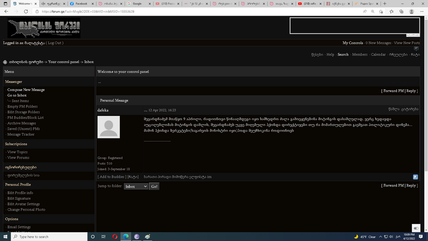
Task: Show hidden system tray icons chevron
Action: pos(380,237)
